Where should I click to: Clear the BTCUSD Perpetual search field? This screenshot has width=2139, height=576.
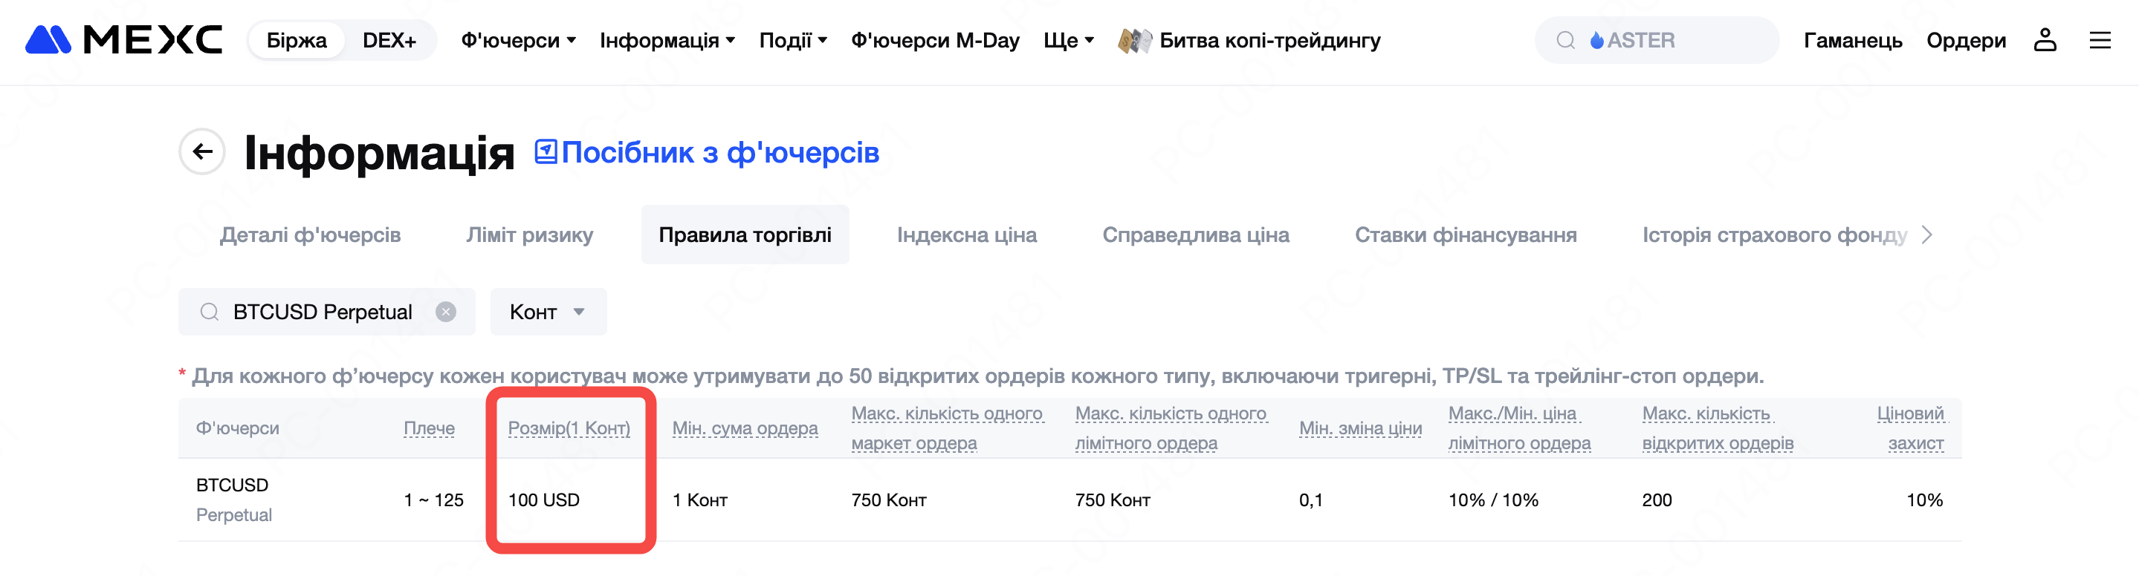pos(446,312)
